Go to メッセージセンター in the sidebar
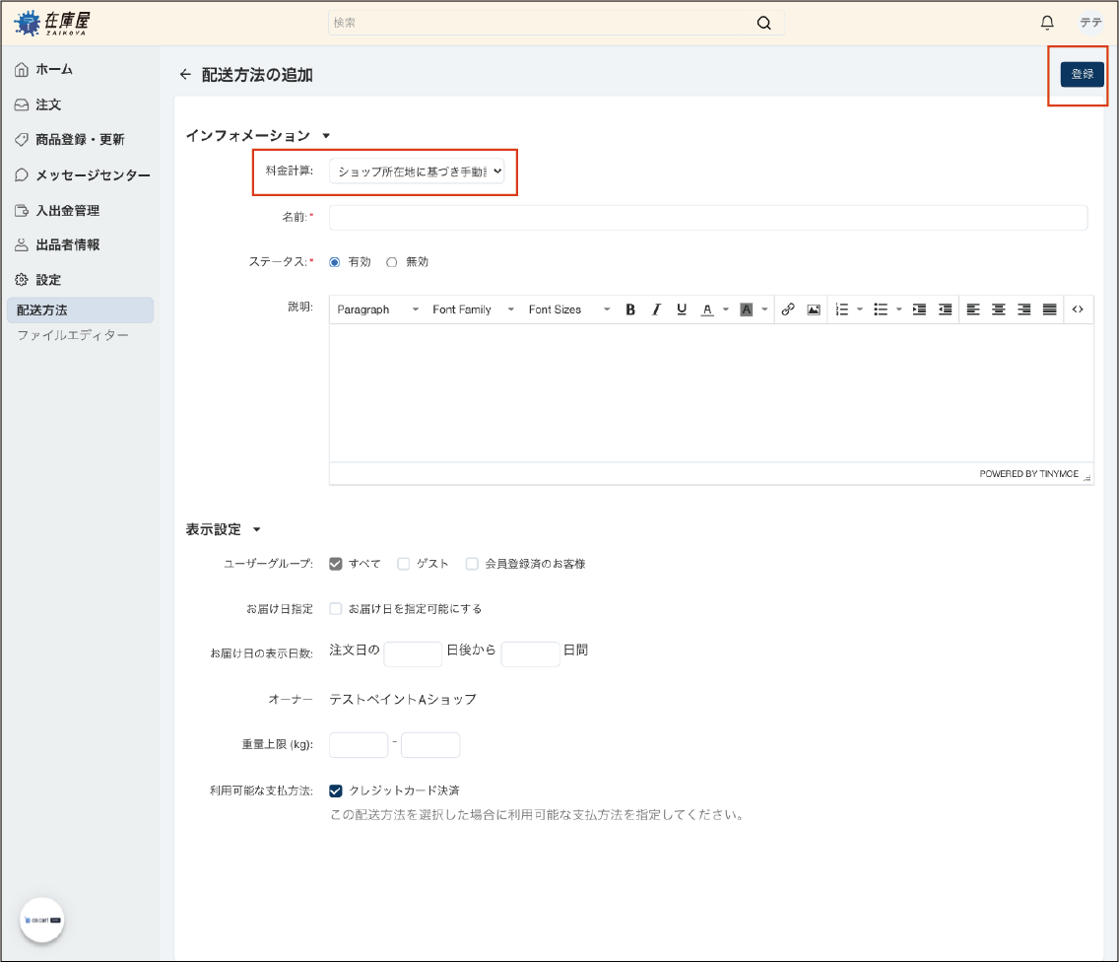This screenshot has height=962, width=1119. pyautogui.click(x=93, y=175)
